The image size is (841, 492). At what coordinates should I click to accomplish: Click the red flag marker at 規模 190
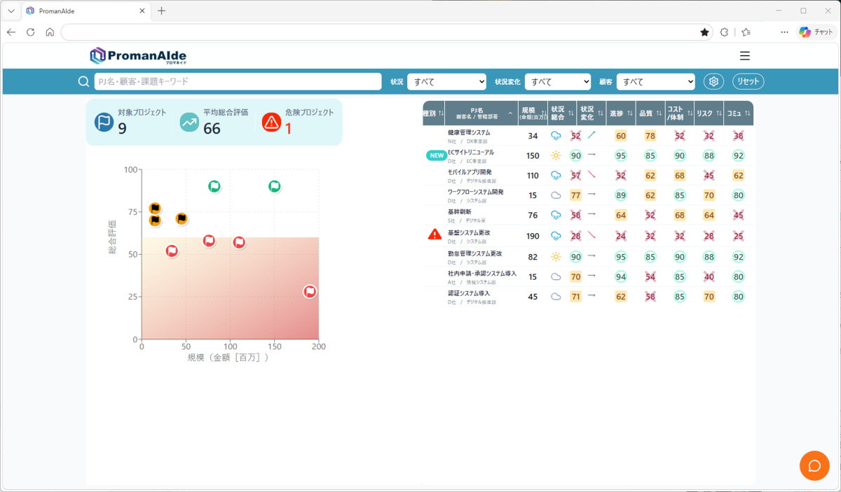point(310,292)
